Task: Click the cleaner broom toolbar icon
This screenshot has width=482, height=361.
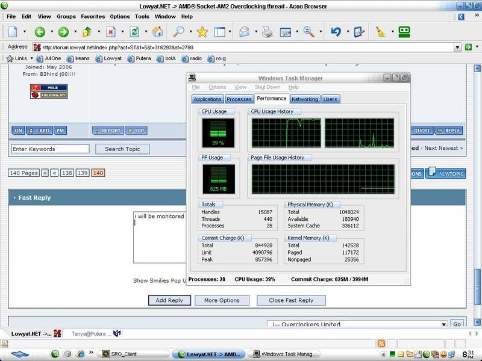Action: click(x=381, y=32)
